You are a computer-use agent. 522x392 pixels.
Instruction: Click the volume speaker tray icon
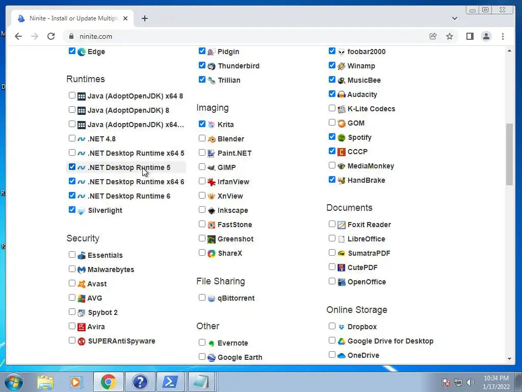coord(471,382)
